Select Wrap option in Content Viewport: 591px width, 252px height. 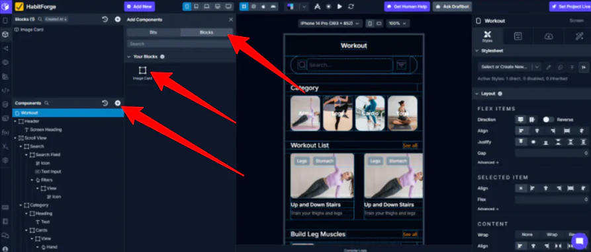point(551,234)
